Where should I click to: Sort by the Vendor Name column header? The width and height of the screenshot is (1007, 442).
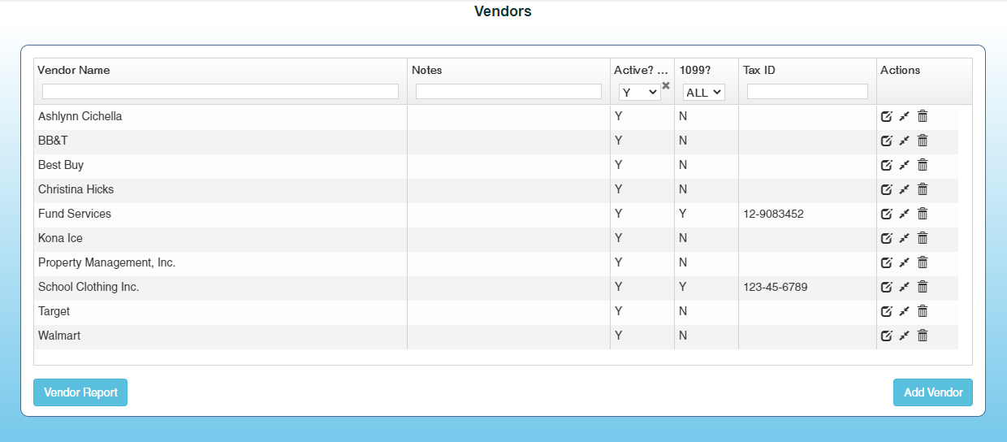coord(74,70)
